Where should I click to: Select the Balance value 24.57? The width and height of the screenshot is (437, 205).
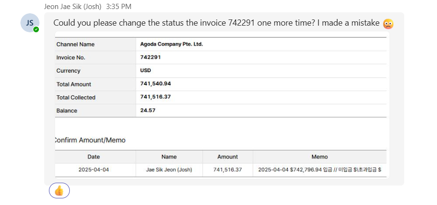[x=148, y=111]
